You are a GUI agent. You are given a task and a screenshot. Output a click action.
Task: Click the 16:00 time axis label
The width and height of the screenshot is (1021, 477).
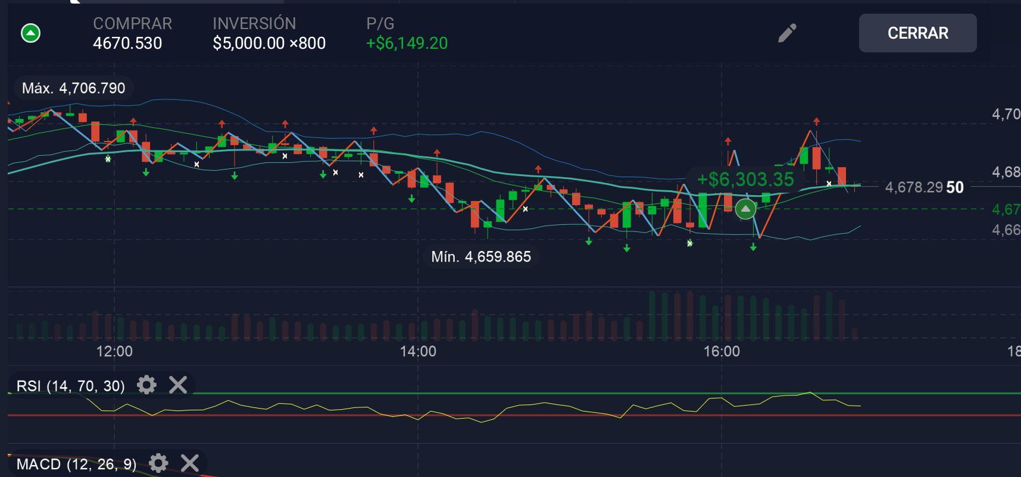[722, 352]
